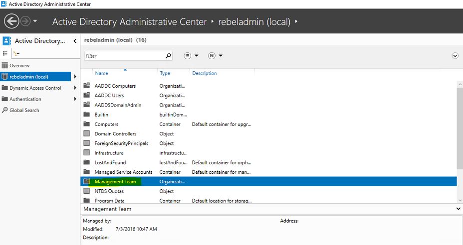Select AADDC Users row

(268, 96)
